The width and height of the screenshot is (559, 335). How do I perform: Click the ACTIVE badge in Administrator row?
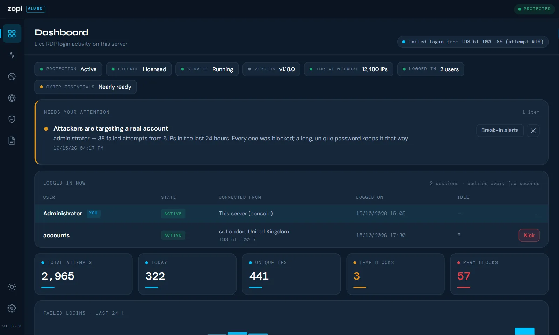pos(173,214)
